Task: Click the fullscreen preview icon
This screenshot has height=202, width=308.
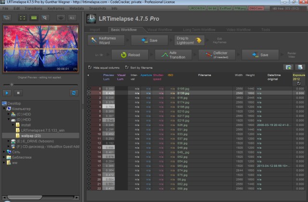Action: [x=22, y=18]
